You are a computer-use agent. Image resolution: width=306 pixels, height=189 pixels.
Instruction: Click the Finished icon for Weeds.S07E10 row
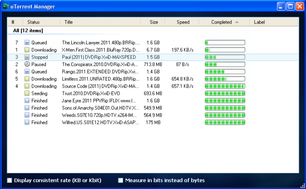point(27,115)
